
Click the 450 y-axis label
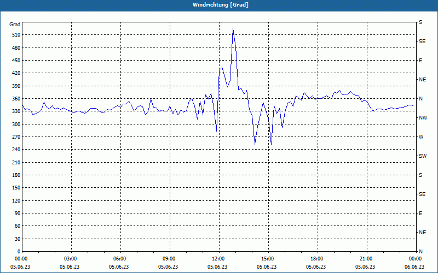[16, 61]
